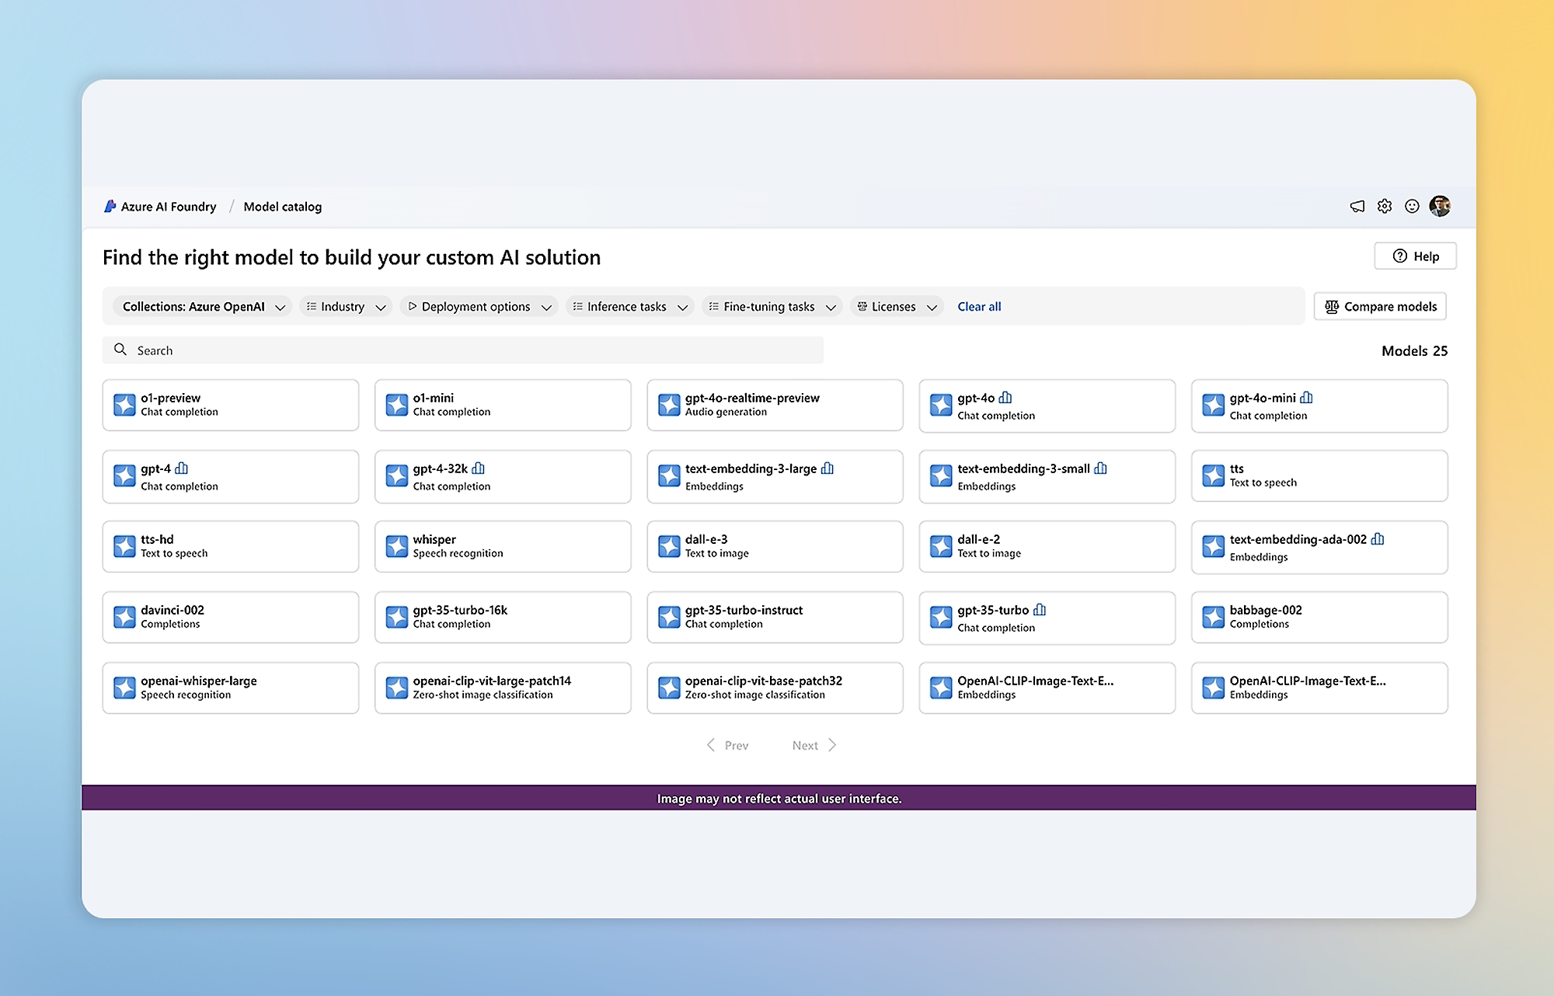Click the Clear all link
This screenshot has width=1554, height=996.
[979, 307]
